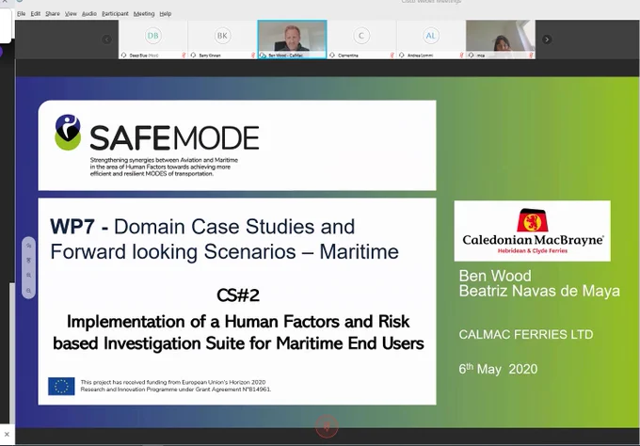Viewport: 640px width, 446px height.
Task: Zoom in using the magnifier plus icon
Action: tap(28, 276)
